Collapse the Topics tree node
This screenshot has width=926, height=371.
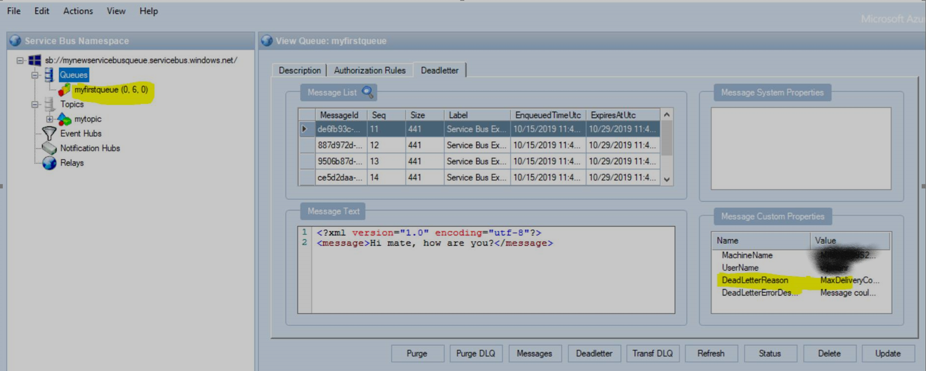tap(35, 104)
